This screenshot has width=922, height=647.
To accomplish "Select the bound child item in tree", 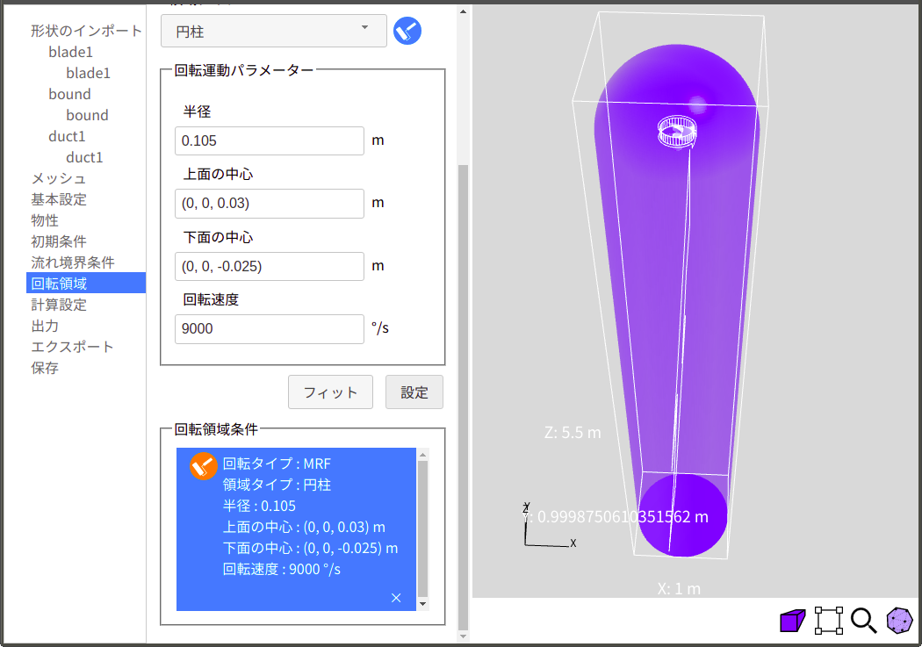I will (x=87, y=115).
